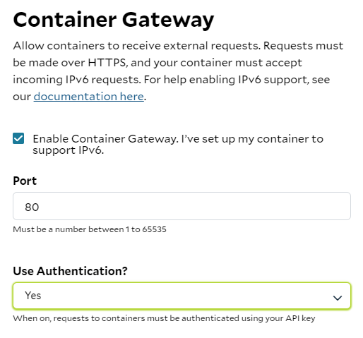Click the Container Gateway heading
This screenshot has width=363, height=338.
pos(114,20)
